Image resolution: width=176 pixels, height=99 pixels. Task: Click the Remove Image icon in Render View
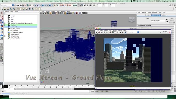tap(123, 32)
